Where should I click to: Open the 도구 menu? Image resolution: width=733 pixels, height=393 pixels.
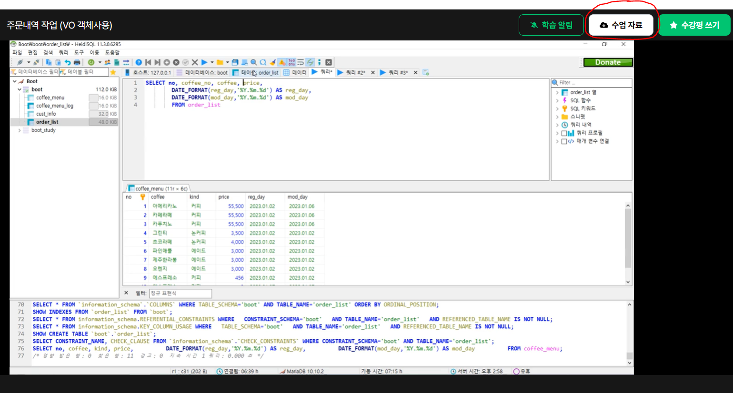79,53
